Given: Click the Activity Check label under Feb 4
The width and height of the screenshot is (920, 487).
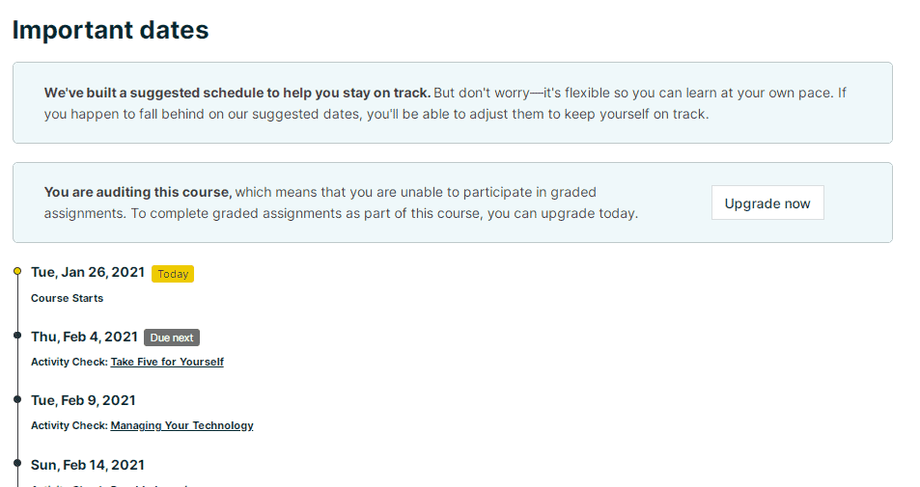Looking at the screenshot, I should click(70, 362).
